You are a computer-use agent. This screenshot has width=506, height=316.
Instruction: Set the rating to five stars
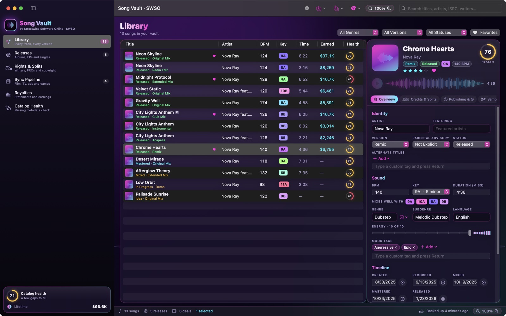tap(426, 71)
